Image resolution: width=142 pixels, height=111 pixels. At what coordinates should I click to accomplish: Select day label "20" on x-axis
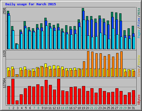[x=87, y=108]
